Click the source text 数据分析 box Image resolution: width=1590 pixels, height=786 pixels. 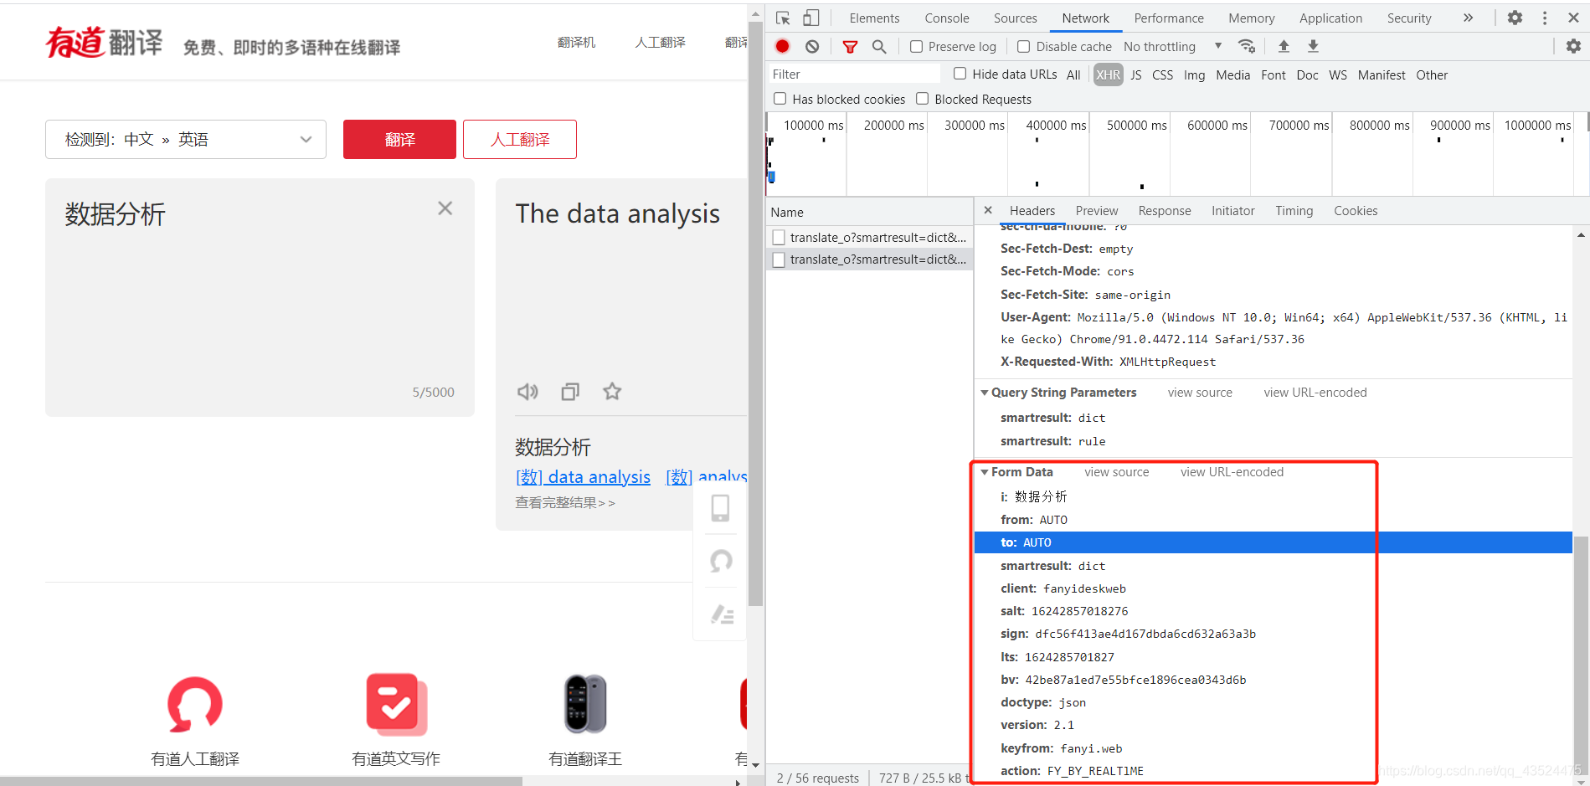(x=260, y=297)
